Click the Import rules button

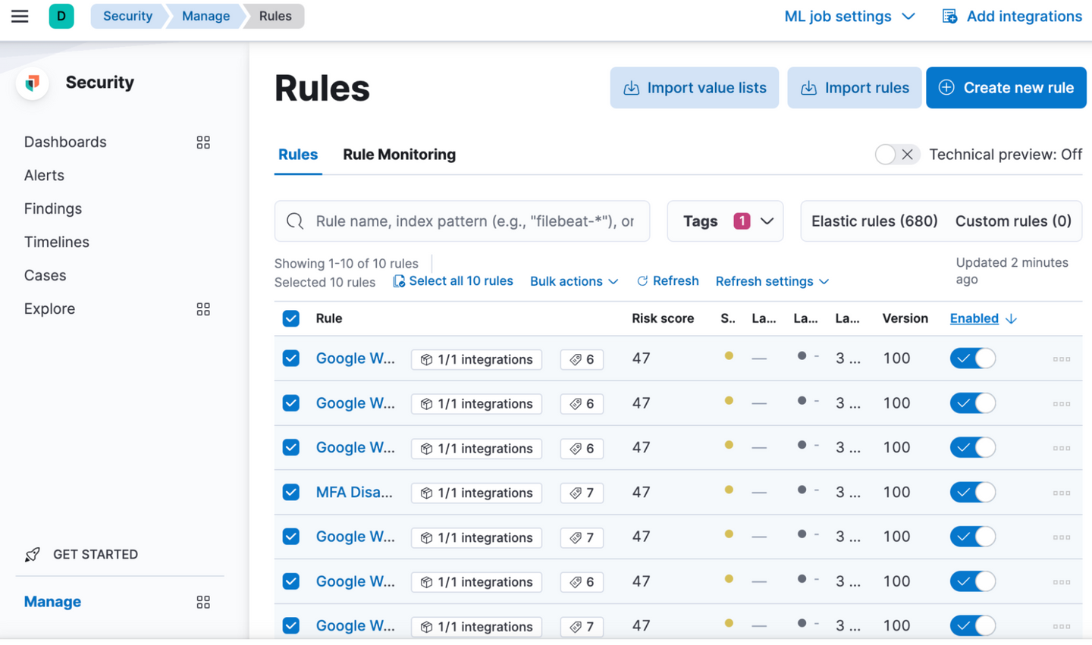854,88
